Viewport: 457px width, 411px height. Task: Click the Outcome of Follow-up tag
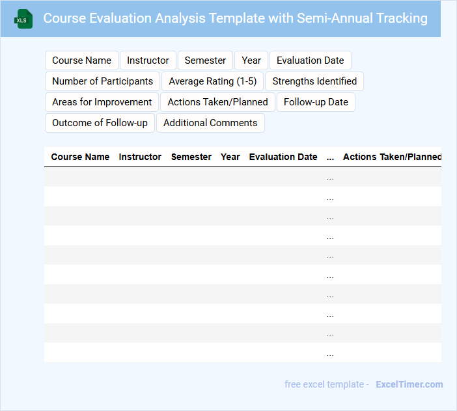[100, 123]
